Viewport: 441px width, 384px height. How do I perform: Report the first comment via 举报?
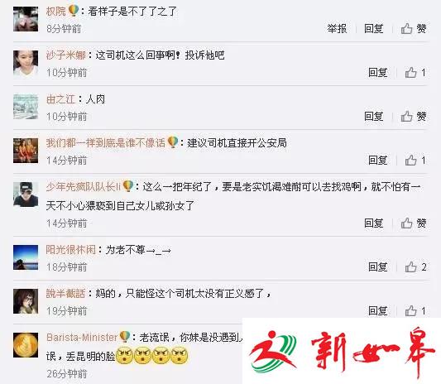pyautogui.click(x=337, y=28)
